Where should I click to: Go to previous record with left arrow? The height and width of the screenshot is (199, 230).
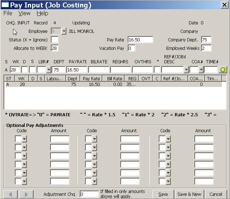click(x=11, y=194)
